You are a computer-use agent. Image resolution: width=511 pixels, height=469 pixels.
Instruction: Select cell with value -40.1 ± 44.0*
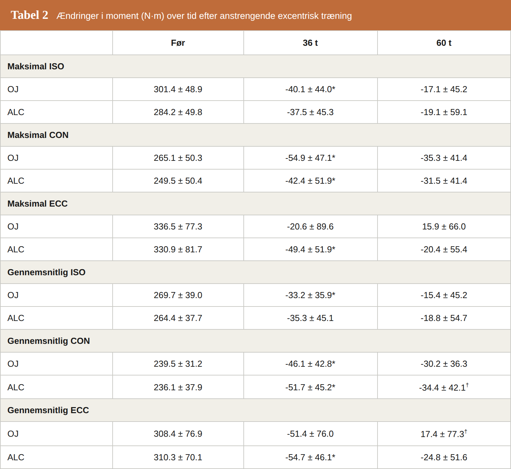click(310, 89)
